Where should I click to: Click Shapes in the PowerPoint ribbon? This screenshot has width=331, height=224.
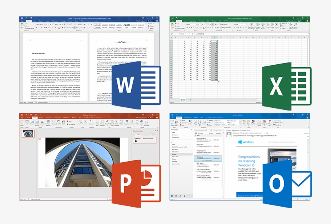click(x=54, y=122)
